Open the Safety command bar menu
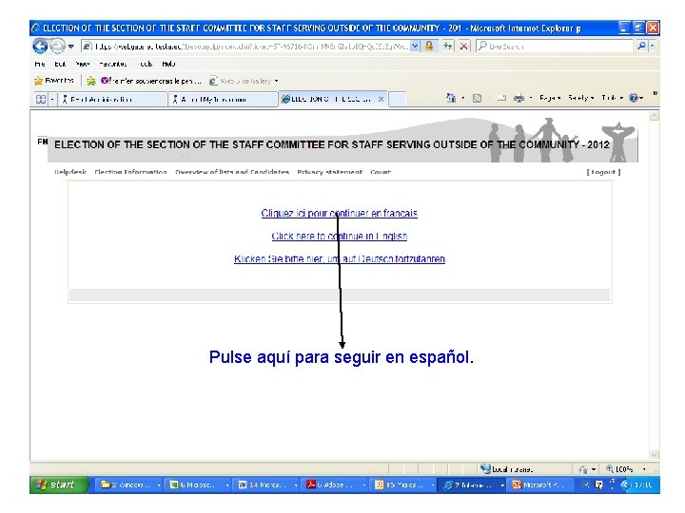The image size is (685, 513). coord(581,98)
